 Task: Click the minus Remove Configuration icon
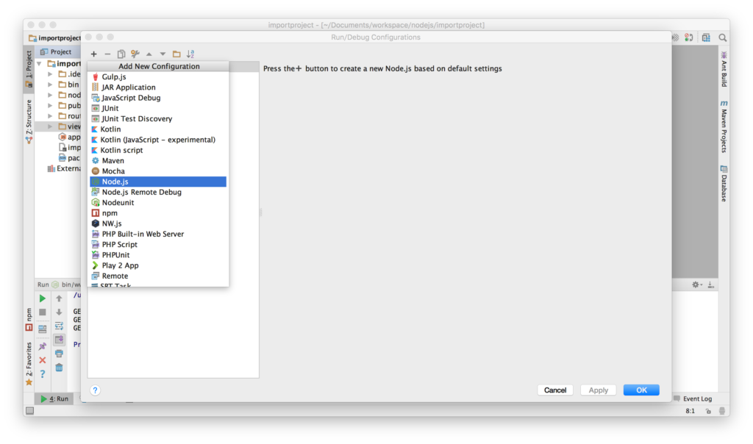(x=107, y=54)
